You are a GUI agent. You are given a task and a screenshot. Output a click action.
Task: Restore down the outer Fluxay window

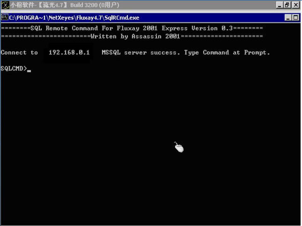click(287, 5)
